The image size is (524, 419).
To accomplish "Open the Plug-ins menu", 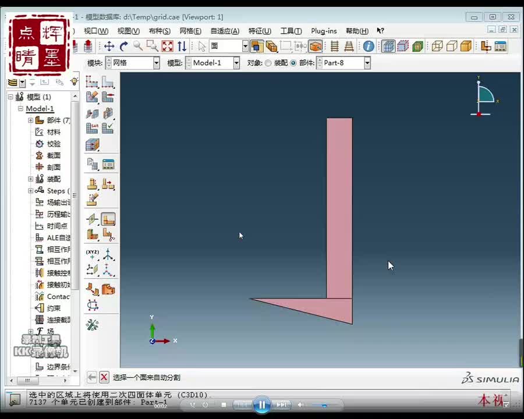I will (x=324, y=31).
